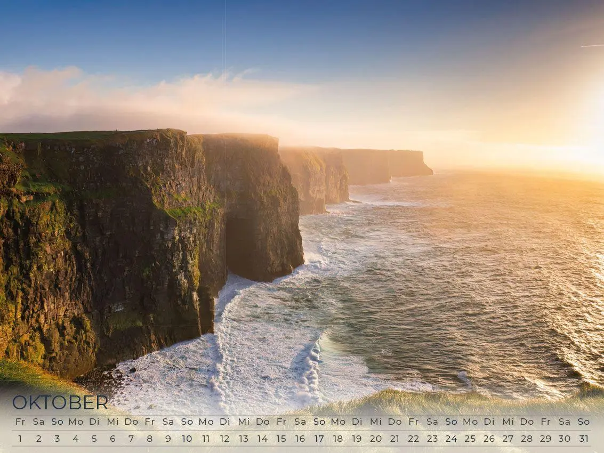Viewport: 604px width, 453px height.
Task: Click on date number 3
Action: [x=57, y=439]
